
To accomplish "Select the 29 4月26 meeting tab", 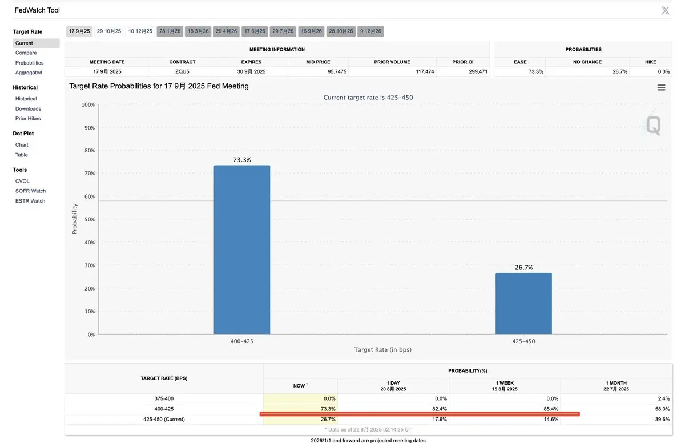I will click(x=227, y=31).
